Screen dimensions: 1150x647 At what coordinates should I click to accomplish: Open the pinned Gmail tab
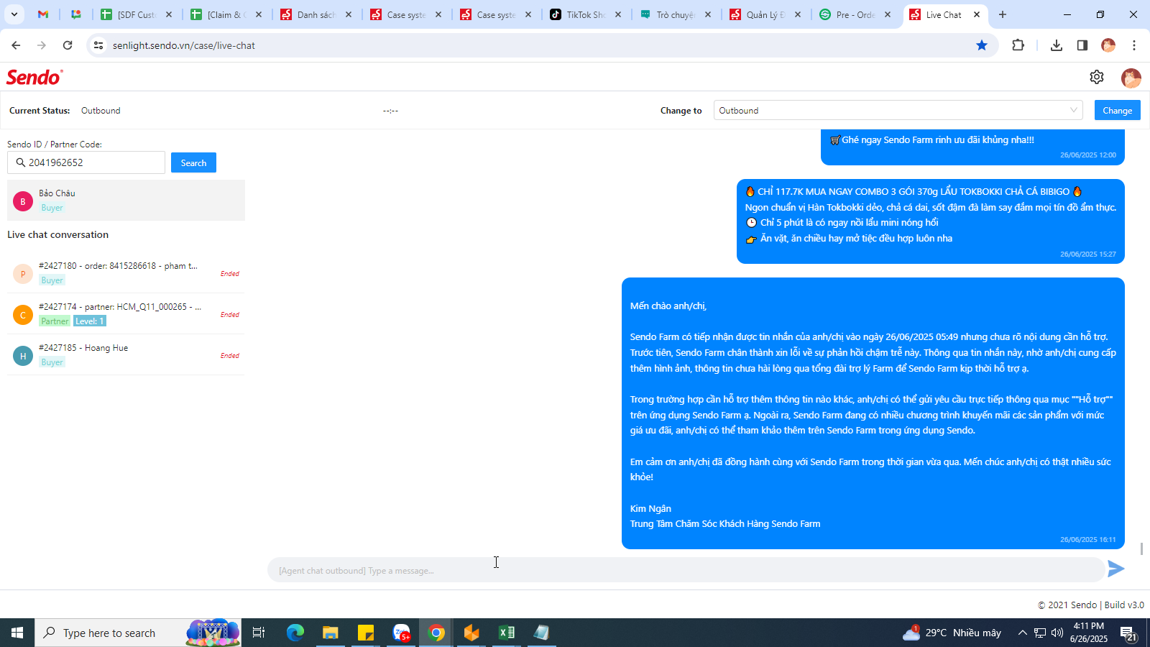43,14
